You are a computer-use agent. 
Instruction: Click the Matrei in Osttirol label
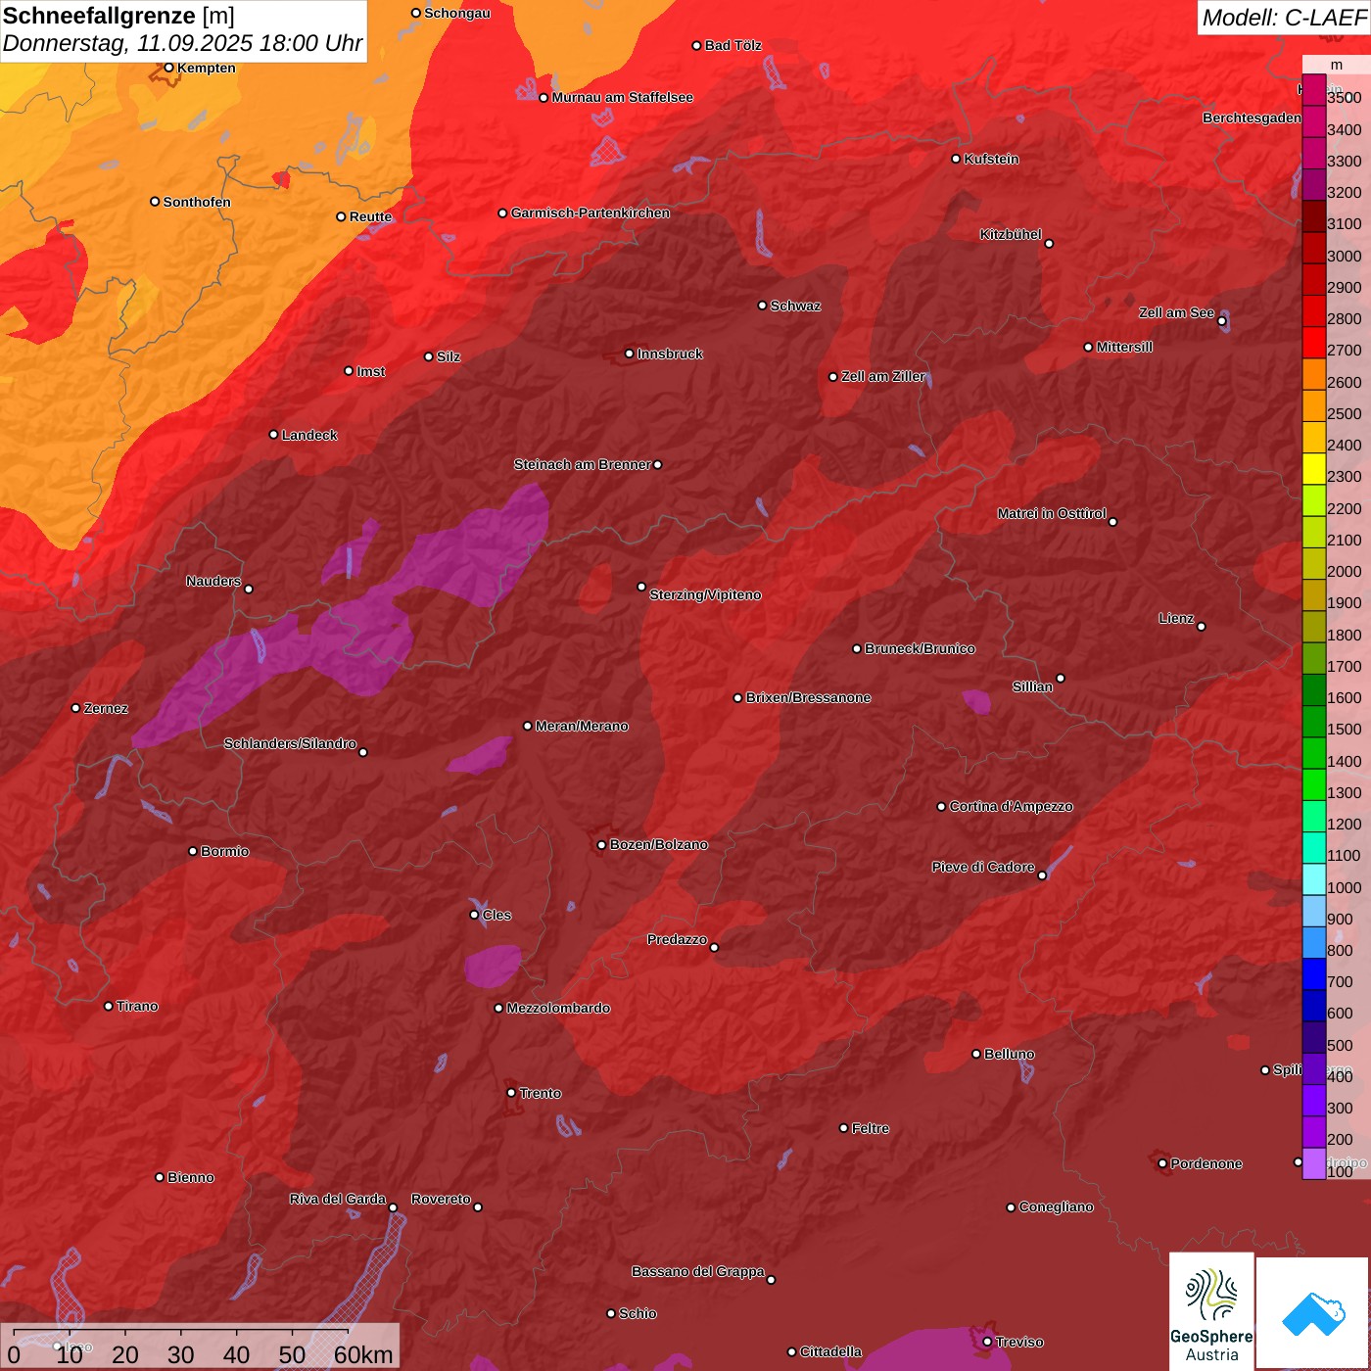click(1052, 513)
